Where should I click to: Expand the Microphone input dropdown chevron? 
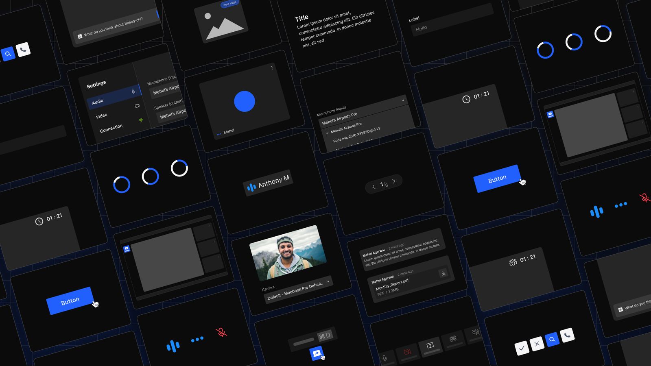click(x=403, y=100)
